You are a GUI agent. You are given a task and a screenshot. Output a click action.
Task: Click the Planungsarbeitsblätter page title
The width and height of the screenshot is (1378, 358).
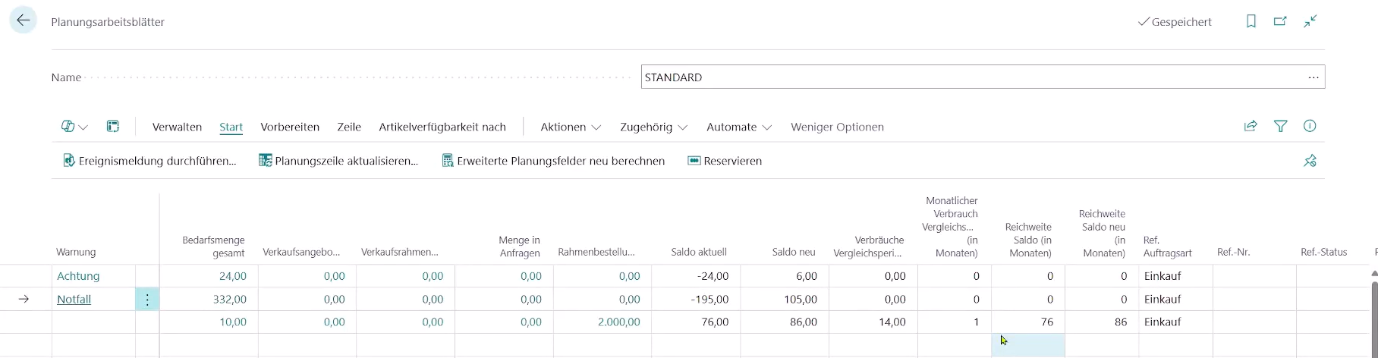(x=108, y=22)
